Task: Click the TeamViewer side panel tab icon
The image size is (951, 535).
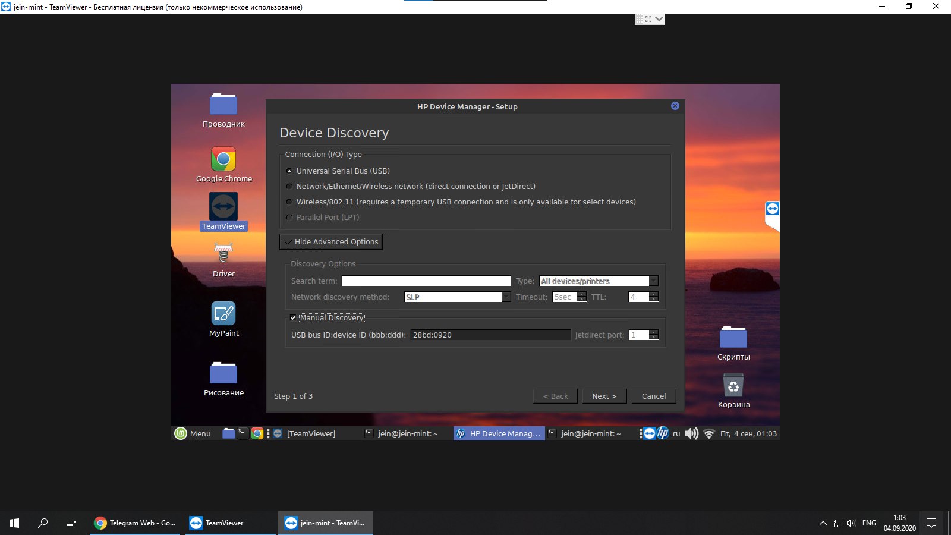Action: pyautogui.click(x=772, y=209)
